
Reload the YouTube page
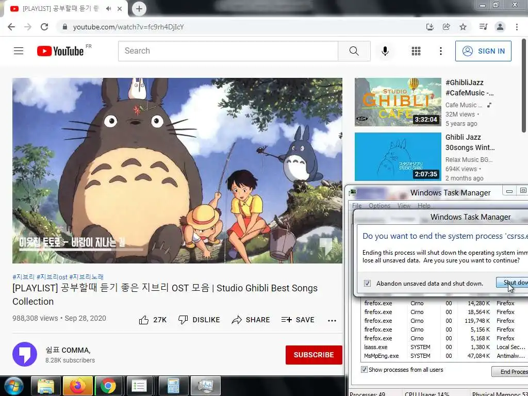[44, 27]
